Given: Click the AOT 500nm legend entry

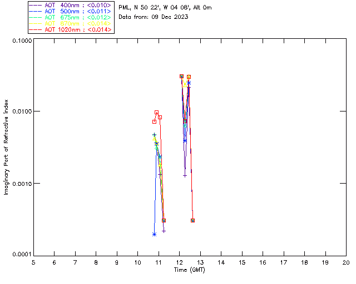Looking at the screenshot, I should click(x=71, y=11).
